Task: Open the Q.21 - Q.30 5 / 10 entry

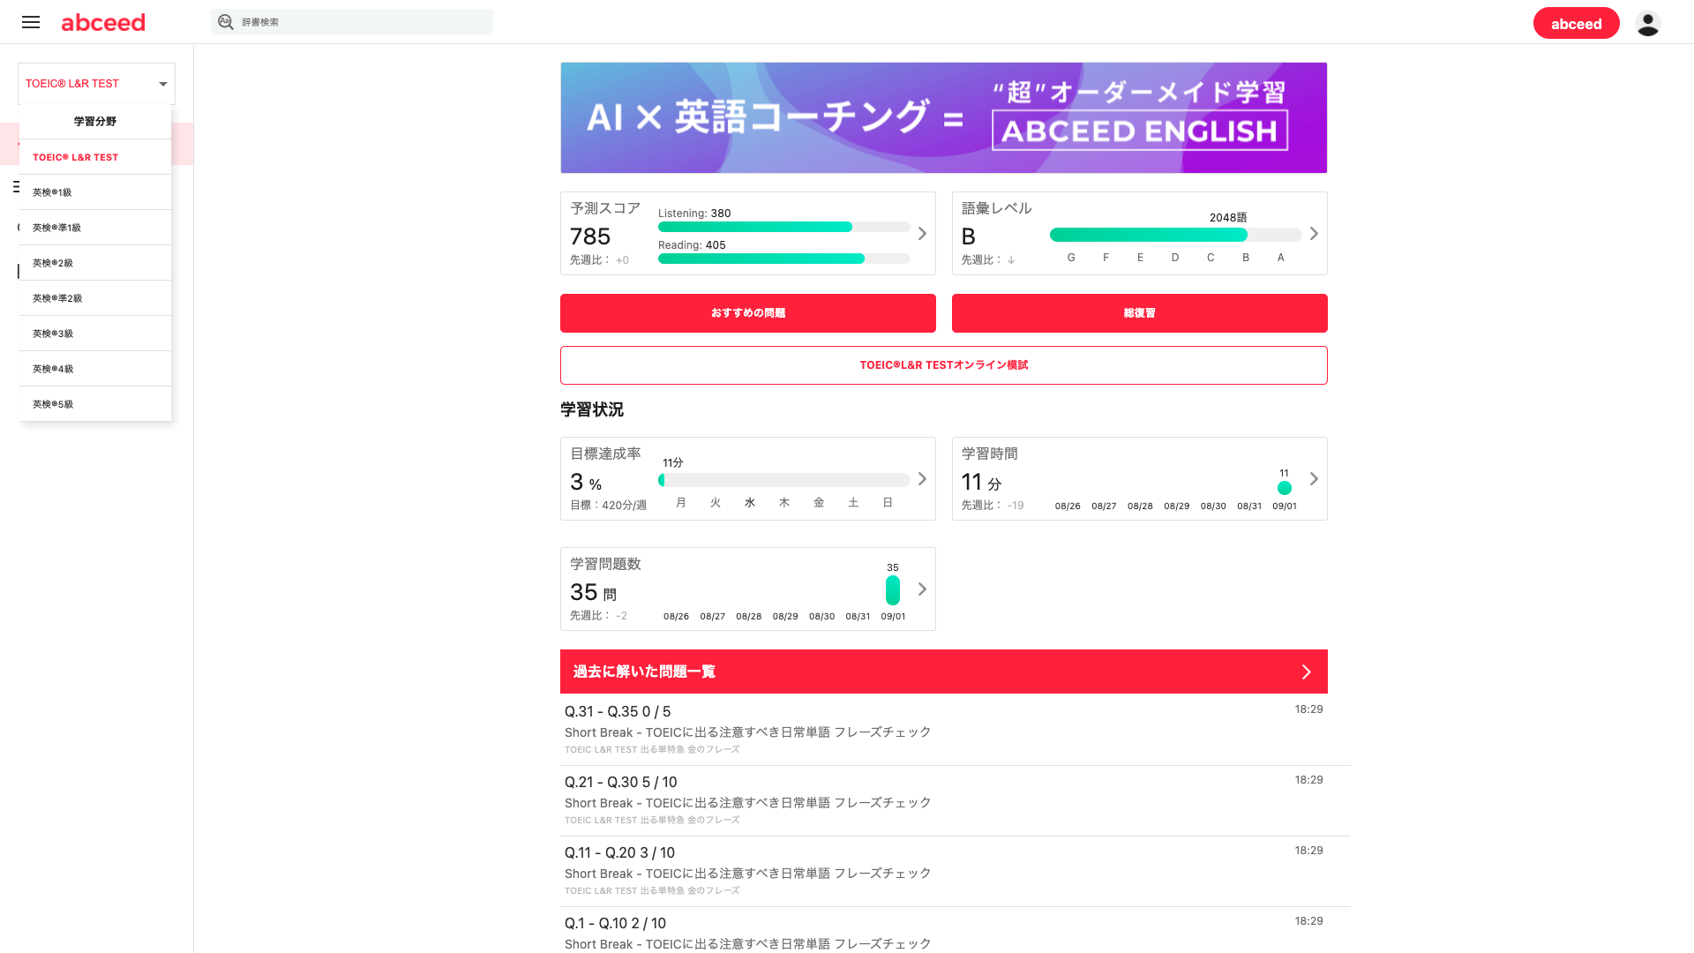Action: (943, 800)
